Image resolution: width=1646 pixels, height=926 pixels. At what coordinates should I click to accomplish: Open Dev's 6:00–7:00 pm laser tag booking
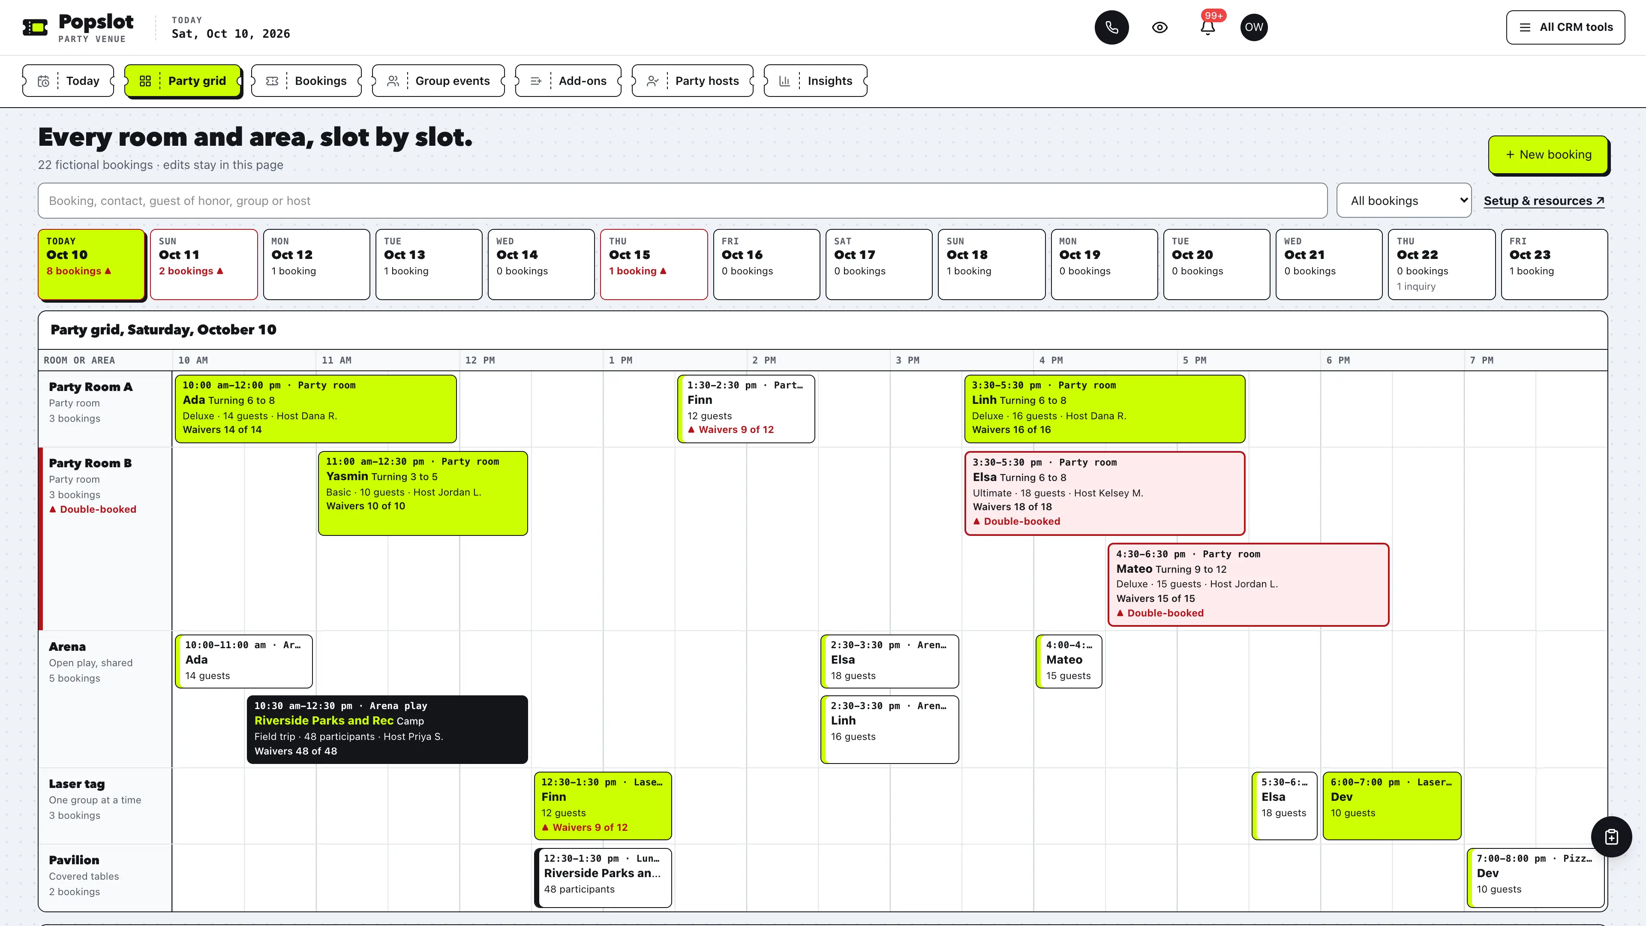coord(1392,805)
